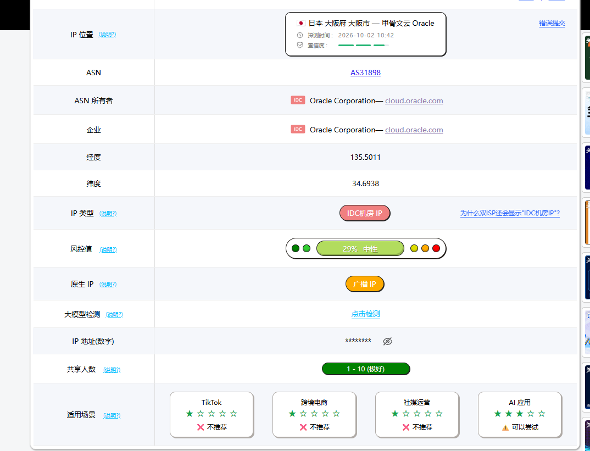Click the red X icon in 社媒运营 card
590x451 pixels.
click(406, 427)
